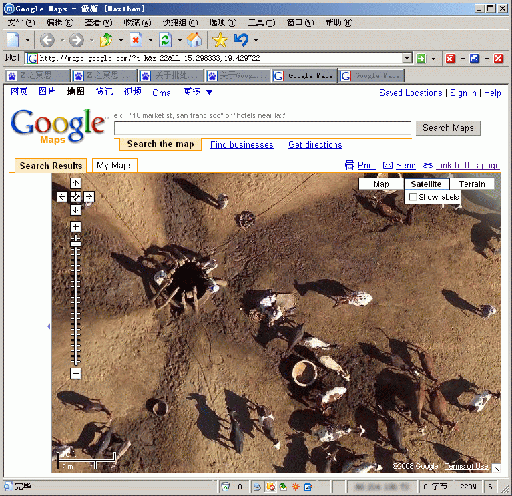
Task: Pan the map left with the arrow
Action: pos(62,196)
